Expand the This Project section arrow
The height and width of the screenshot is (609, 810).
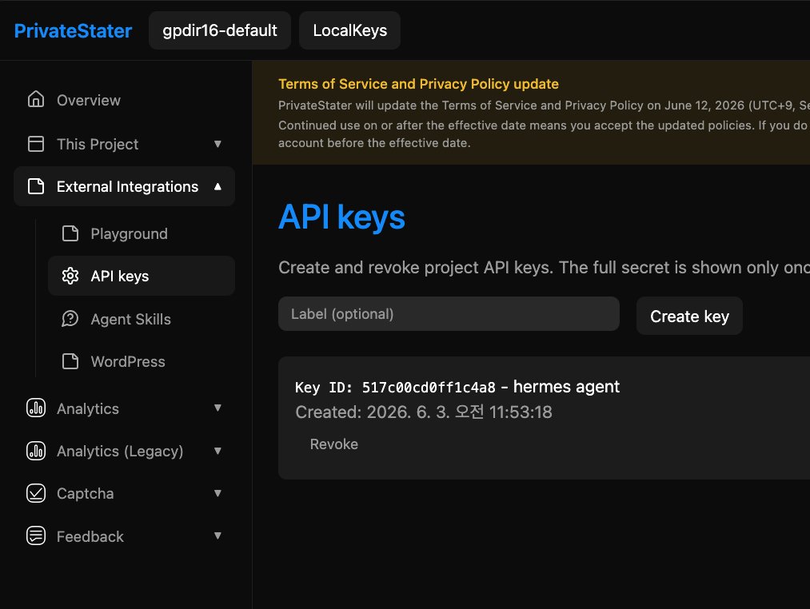pyautogui.click(x=217, y=144)
